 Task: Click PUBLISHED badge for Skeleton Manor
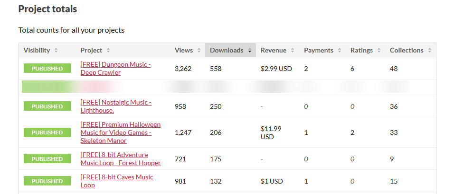pyautogui.click(x=47, y=132)
